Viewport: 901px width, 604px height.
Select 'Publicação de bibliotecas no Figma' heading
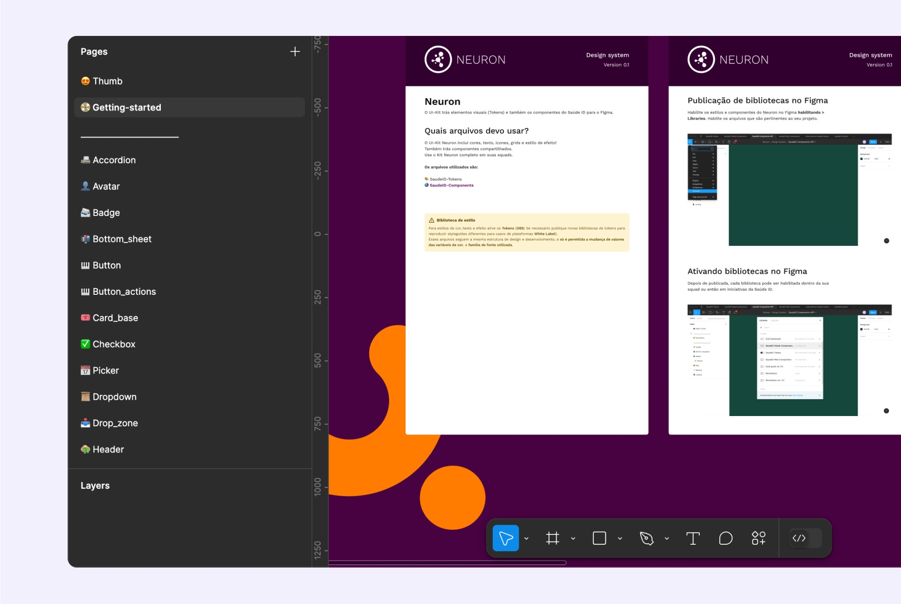click(x=757, y=100)
